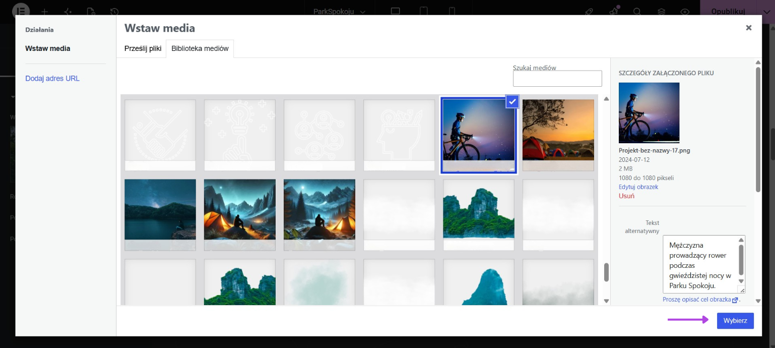Select the thumbnail with orange tent on right
The image size is (775, 348).
pos(319,215)
